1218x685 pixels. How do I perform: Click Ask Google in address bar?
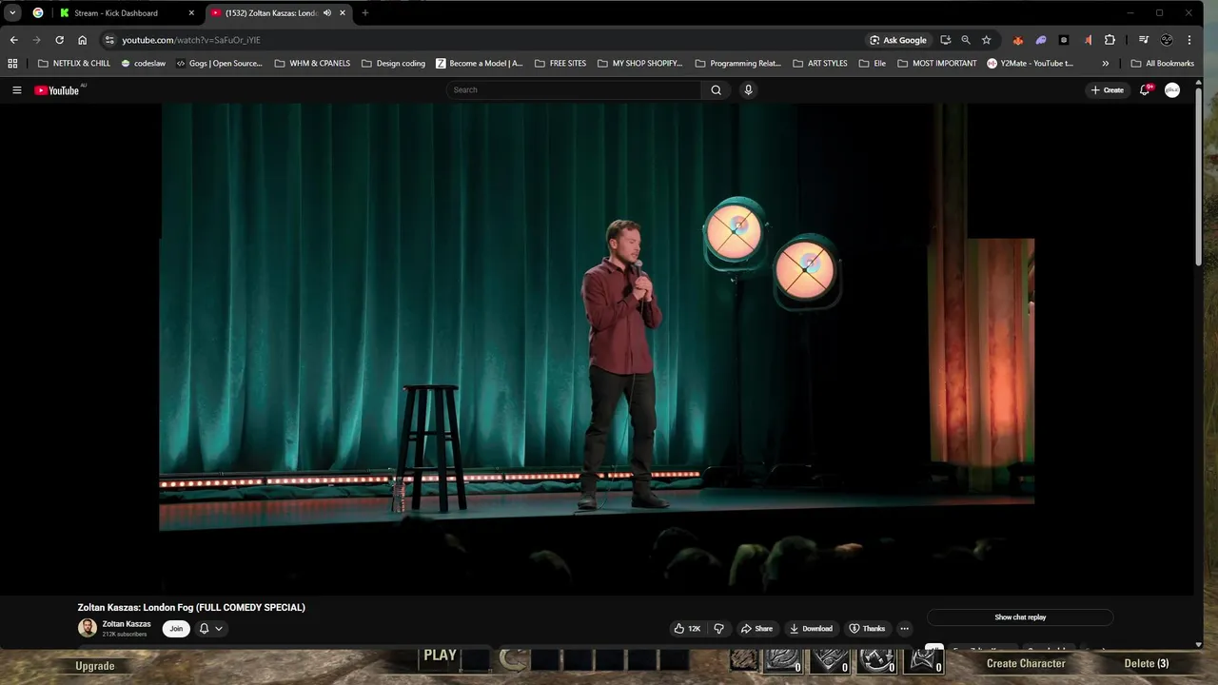pyautogui.click(x=898, y=40)
